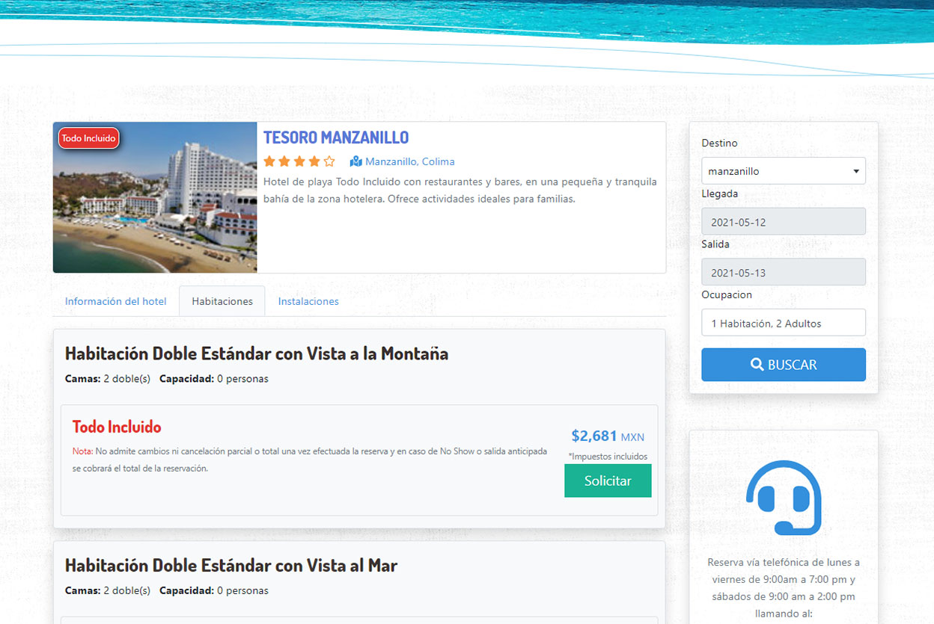This screenshot has width=934, height=624.
Task: Click the headset support icon
Action: (x=784, y=498)
